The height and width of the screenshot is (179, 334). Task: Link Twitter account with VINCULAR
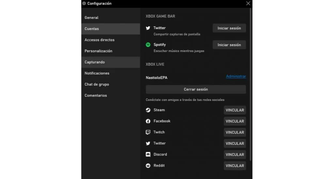tap(235, 144)
